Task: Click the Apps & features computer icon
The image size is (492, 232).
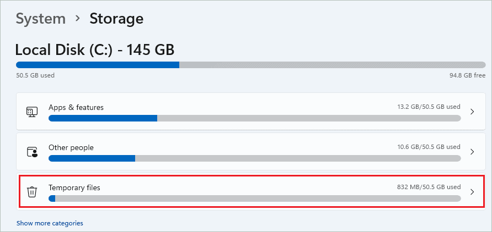Action: (31, 112)
